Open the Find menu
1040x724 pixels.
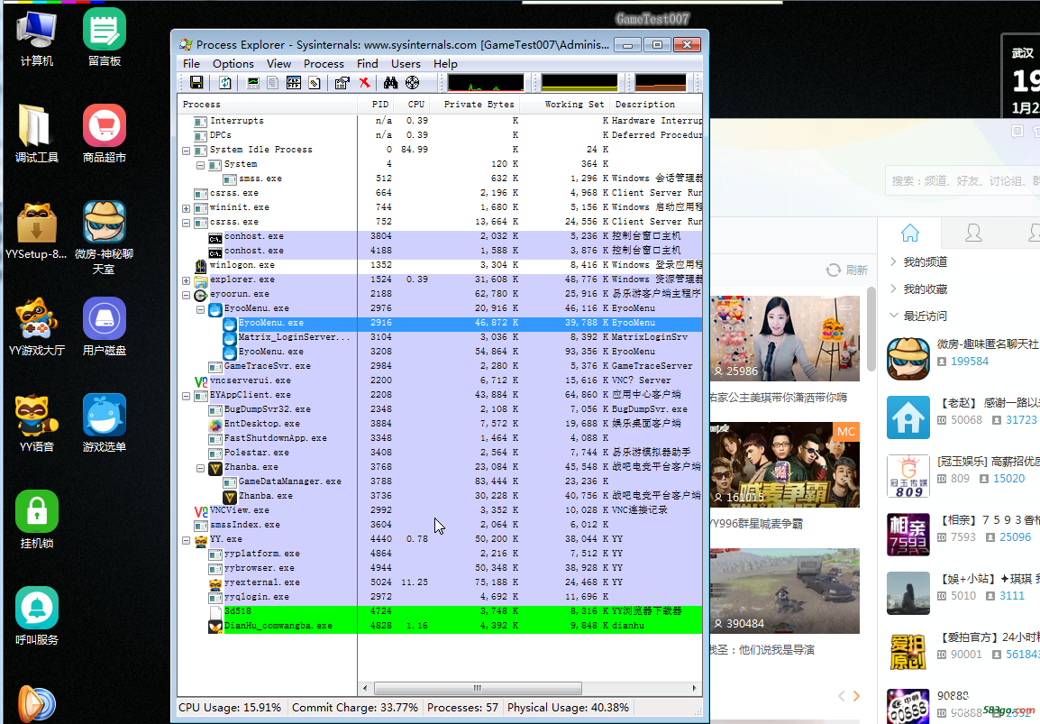[x=367, y=64]
